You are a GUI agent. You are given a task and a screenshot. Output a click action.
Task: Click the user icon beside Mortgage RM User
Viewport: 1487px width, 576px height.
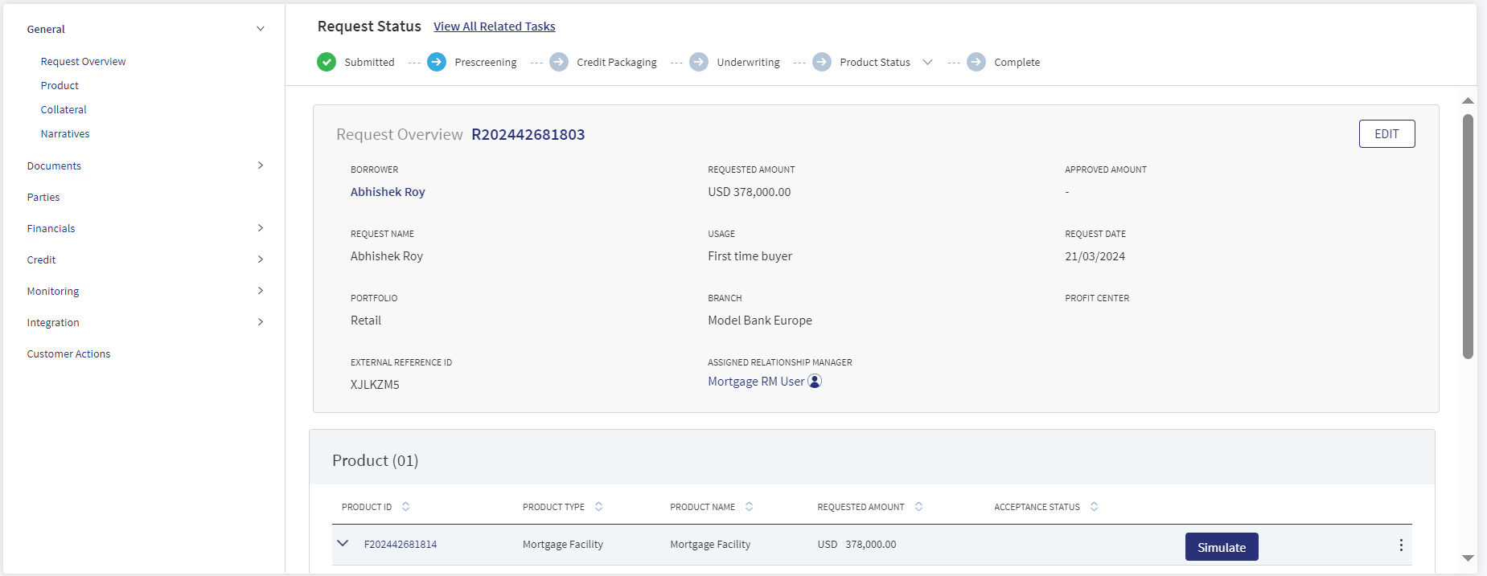click(815, 381)
